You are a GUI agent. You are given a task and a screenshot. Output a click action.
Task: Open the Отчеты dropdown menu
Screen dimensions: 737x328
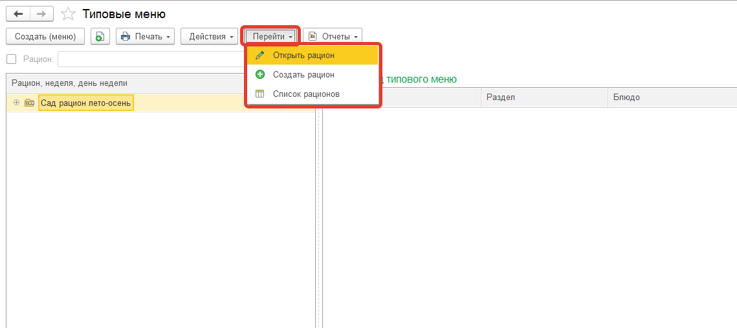tap(332, 37)
